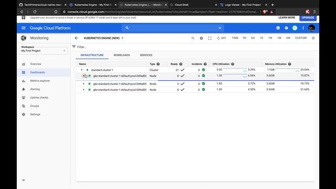This screenshot has height=189, width=336.
Task: Bookmark this page in browser toolbar
Action: (56, 12)
